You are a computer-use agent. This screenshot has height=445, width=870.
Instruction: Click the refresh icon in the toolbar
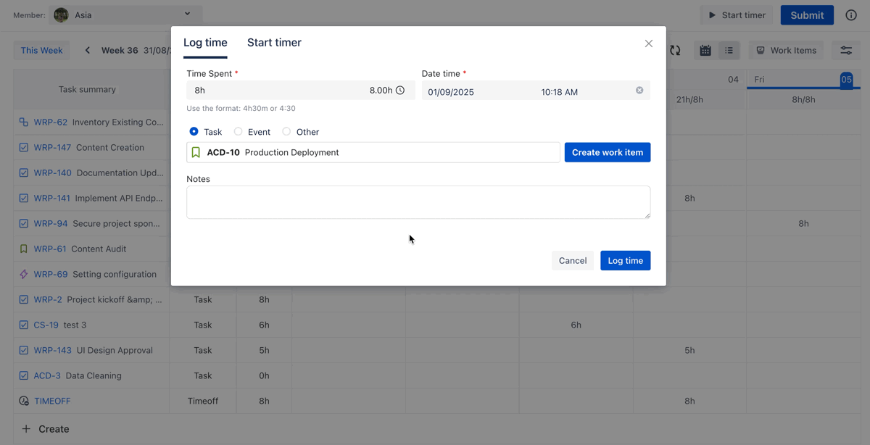[x=675, y=51]
